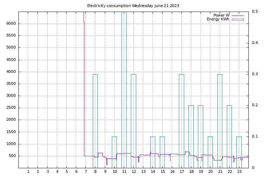
Task: Click the green energy bar for hour 8
Action: pyautogui.click(x=95, y=121)
